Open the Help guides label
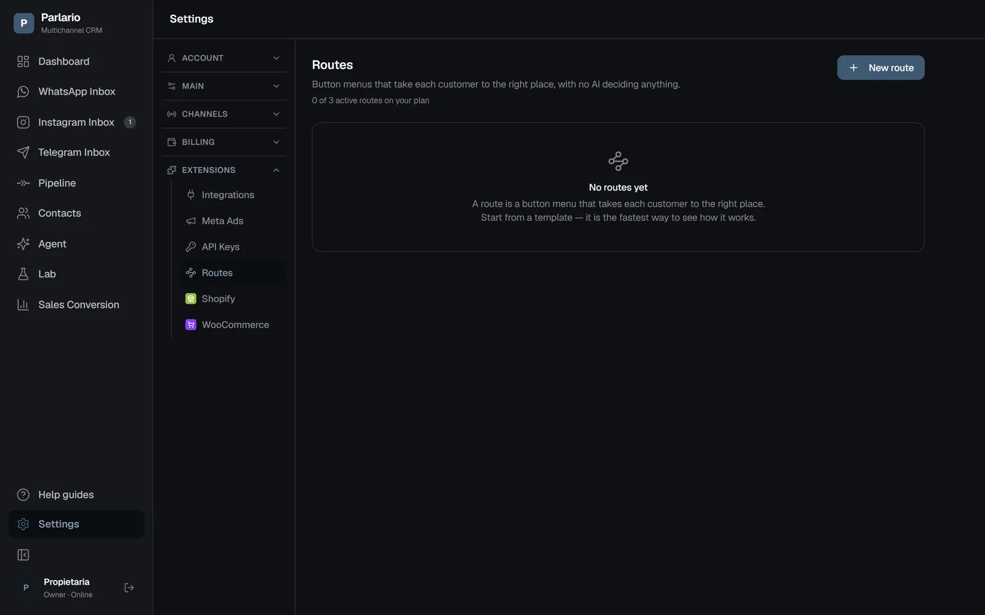985x615 pixels. (66, 495)
